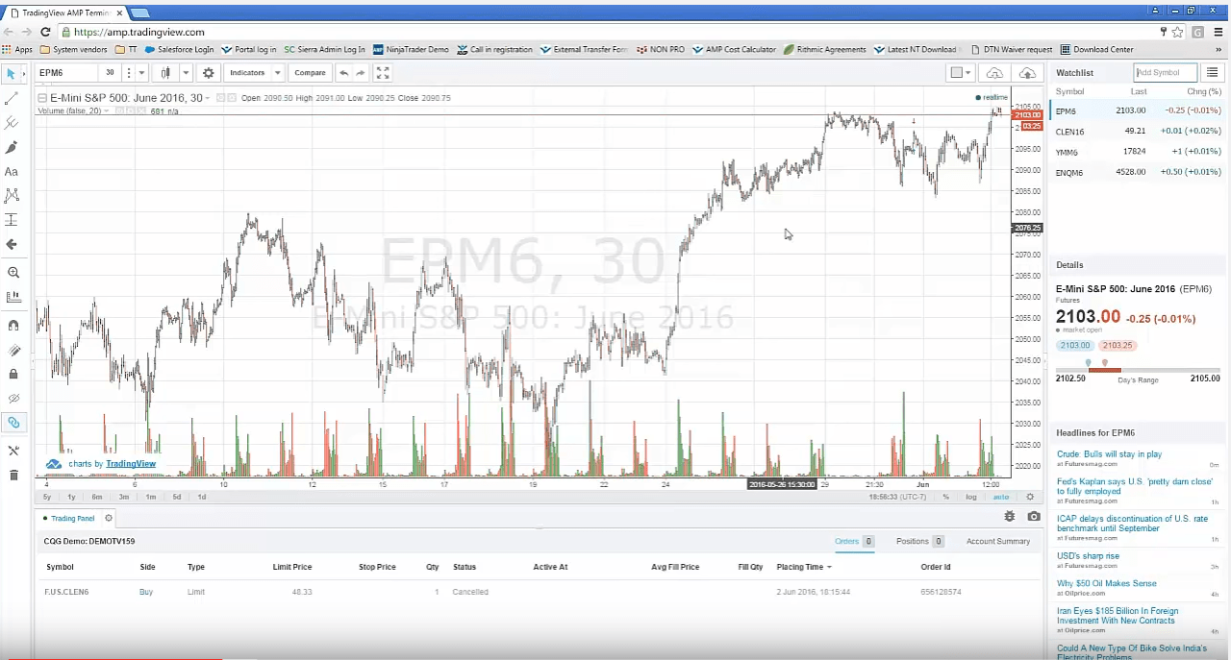
Task: Select ENQM6 in the watchlist
Action: tap(1139, 173)
